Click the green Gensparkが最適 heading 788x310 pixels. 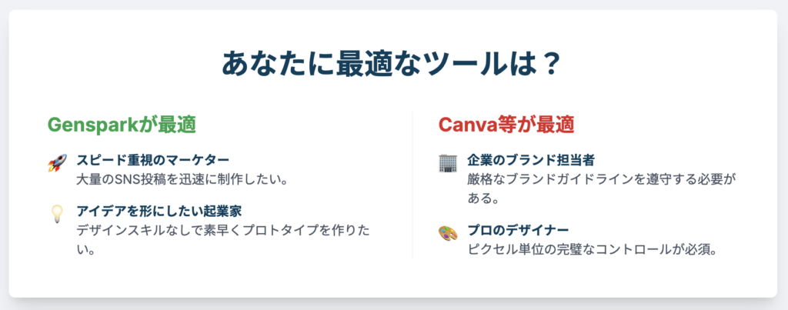pos(122,125)
